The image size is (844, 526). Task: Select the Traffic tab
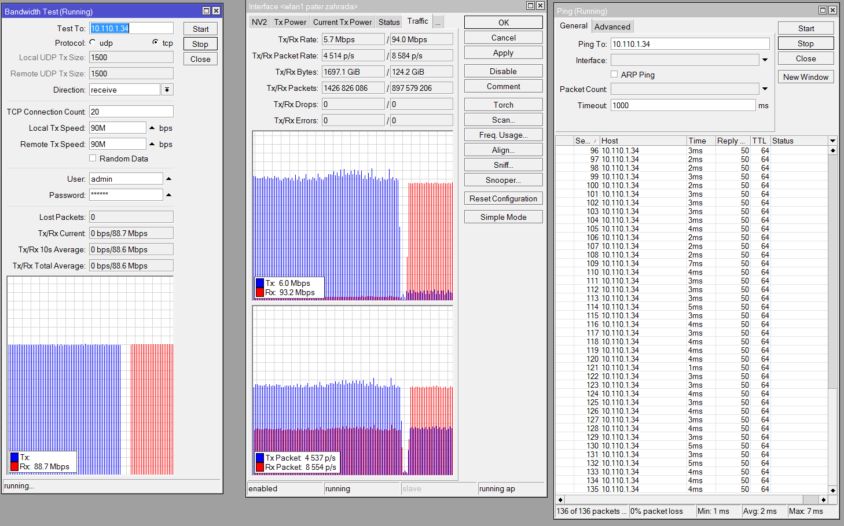(x=417, y=21)
